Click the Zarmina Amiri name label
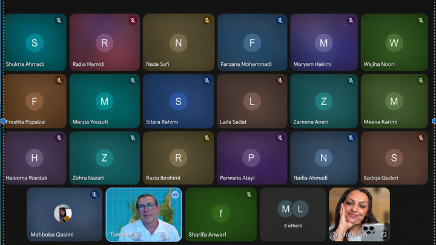This screenshot has height=245, width=436. tap(311, 122)
